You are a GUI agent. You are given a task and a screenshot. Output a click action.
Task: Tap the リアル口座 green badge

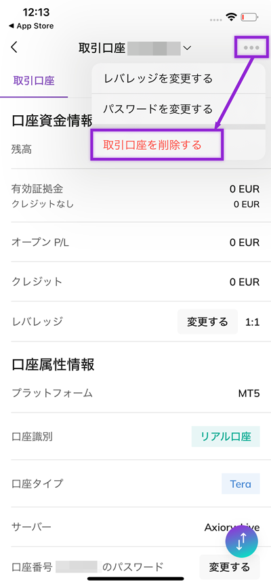pyautogui.click(x=226, y=436)
